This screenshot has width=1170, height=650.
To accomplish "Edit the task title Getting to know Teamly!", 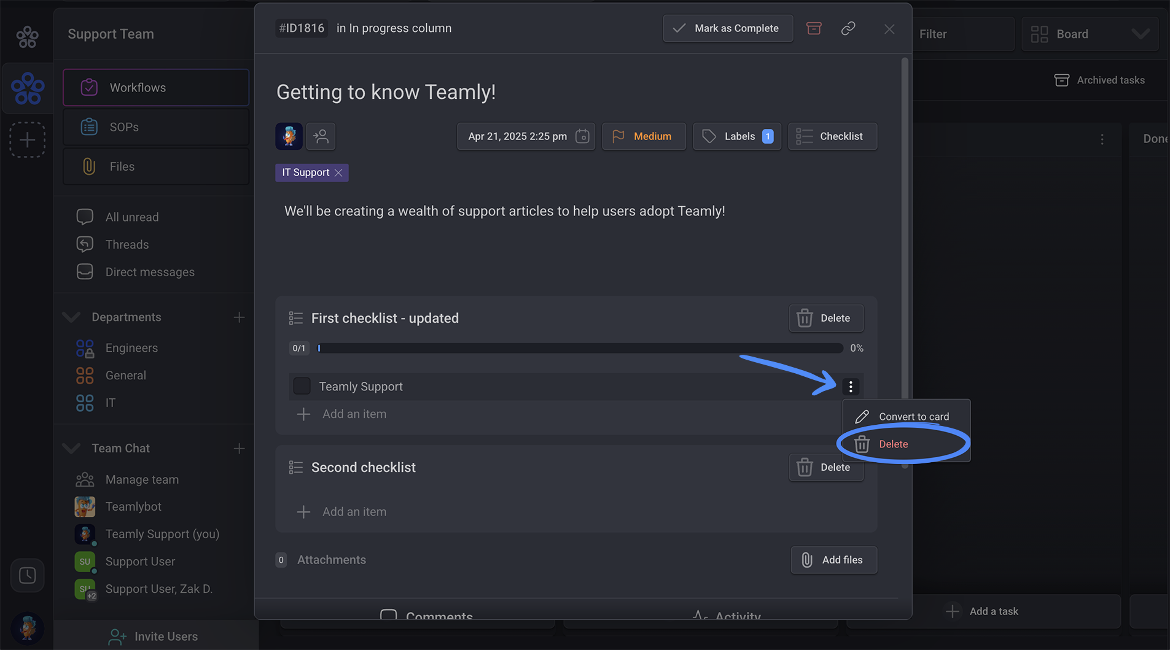I will click(386, 92).
